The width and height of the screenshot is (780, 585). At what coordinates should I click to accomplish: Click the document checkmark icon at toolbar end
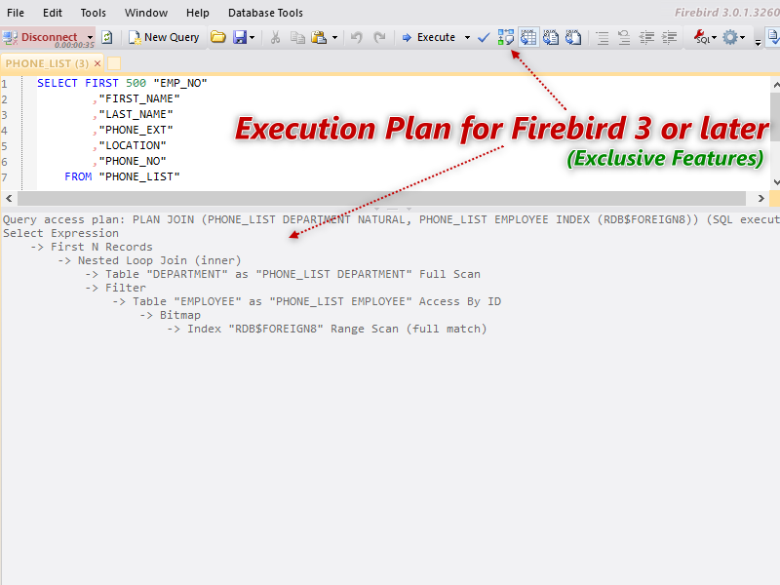pos(773,37)
